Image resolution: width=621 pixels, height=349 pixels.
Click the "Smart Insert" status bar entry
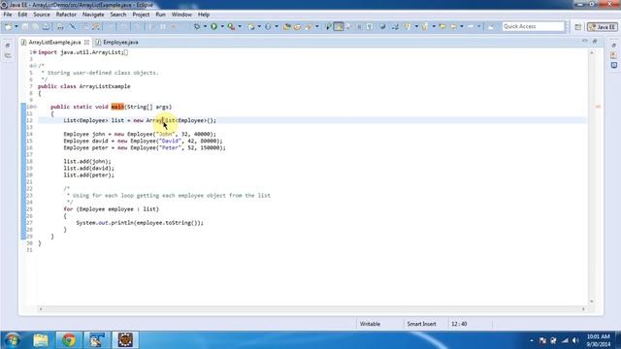(x=421, y=324)
